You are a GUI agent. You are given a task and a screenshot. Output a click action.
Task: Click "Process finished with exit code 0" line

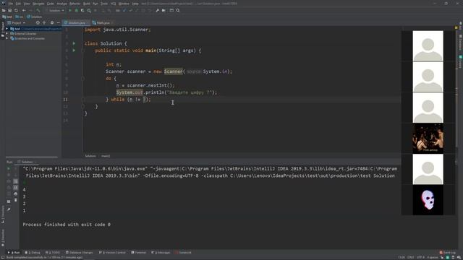[x=67, y=225]
